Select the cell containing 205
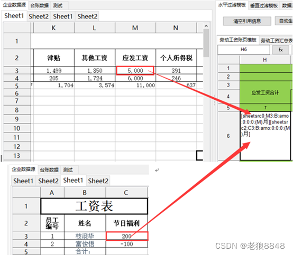The image size is (293, 255). pos(54,78)
